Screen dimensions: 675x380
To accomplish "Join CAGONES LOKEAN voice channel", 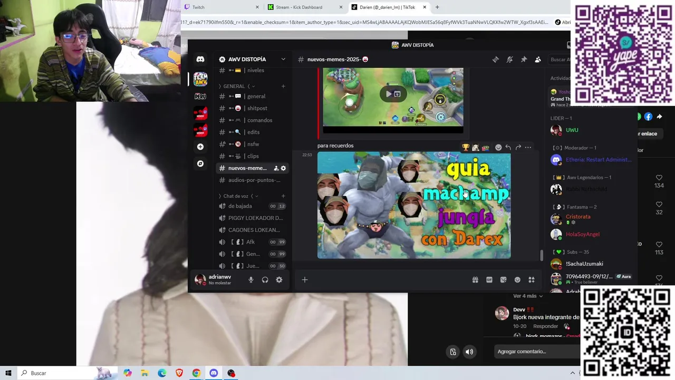I will tap(252, 230).
